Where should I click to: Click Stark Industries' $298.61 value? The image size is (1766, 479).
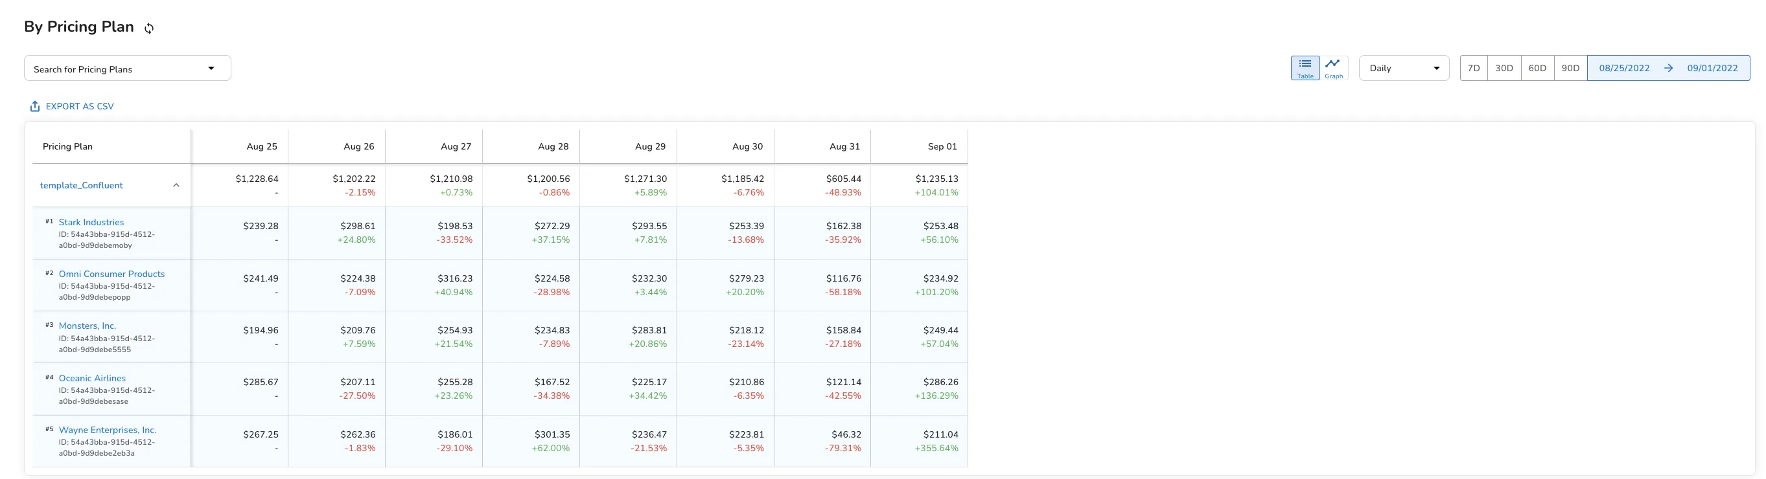pyautogui.click(x=358, y=226)
